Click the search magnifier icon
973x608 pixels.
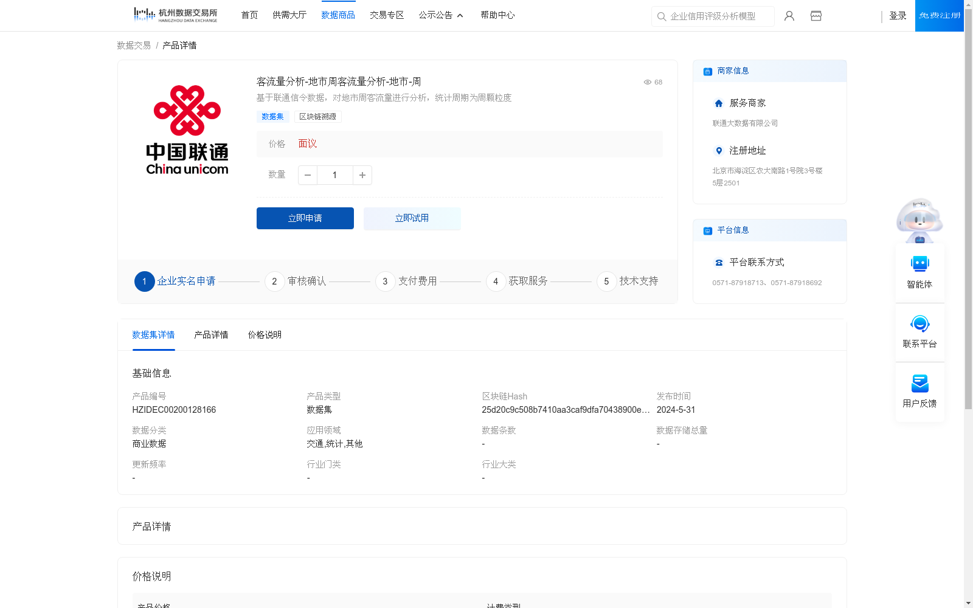(x=662, y=16)
